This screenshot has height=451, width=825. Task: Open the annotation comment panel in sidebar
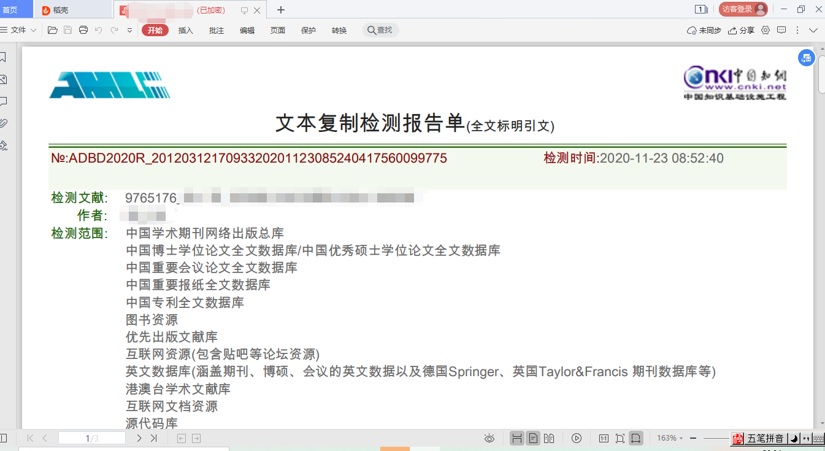(3, 101)
